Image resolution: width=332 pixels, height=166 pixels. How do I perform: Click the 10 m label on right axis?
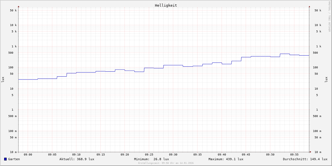318,152
